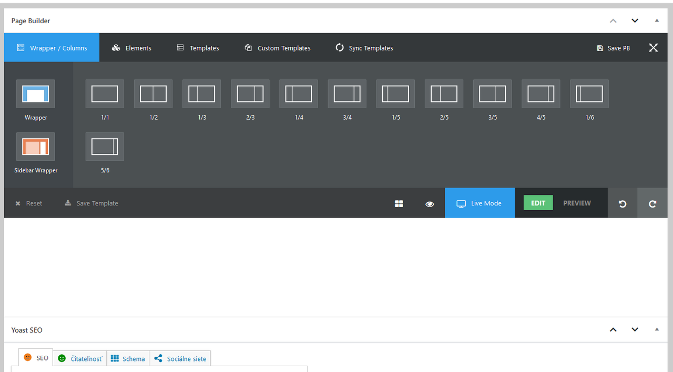Undo the last builder change
This screenshot has height=372, width=673.
(623, 203)
